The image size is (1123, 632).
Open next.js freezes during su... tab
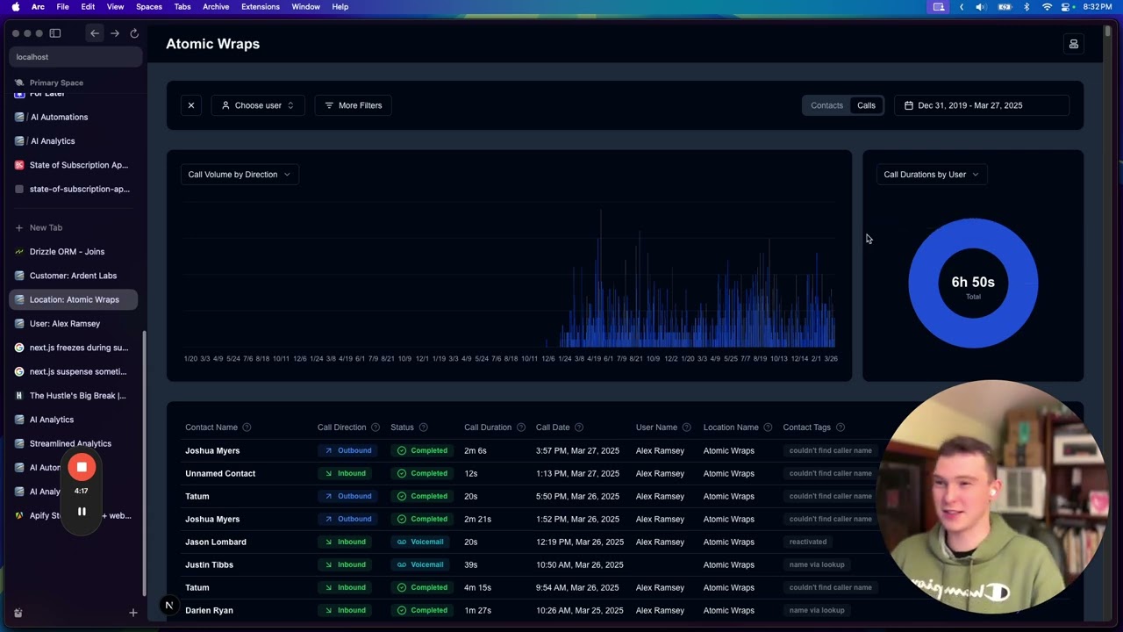74,348
